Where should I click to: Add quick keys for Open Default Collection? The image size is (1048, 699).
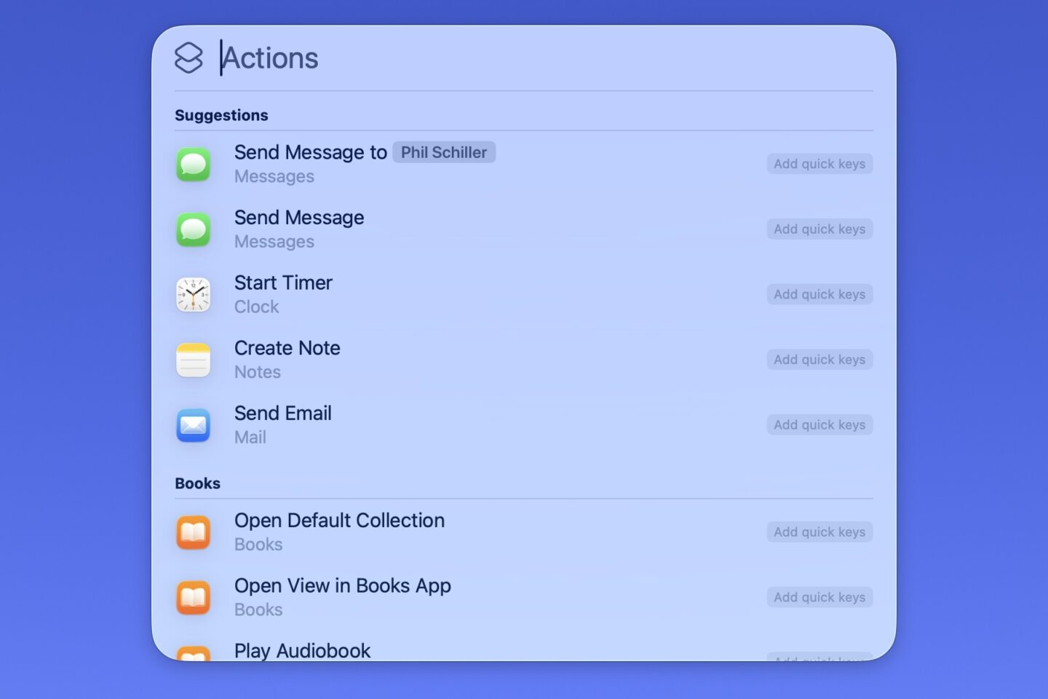(x=819, y=532)
